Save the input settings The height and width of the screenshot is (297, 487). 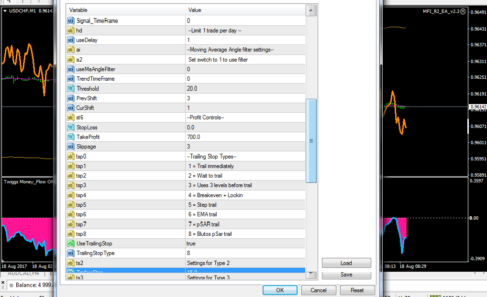346,275
